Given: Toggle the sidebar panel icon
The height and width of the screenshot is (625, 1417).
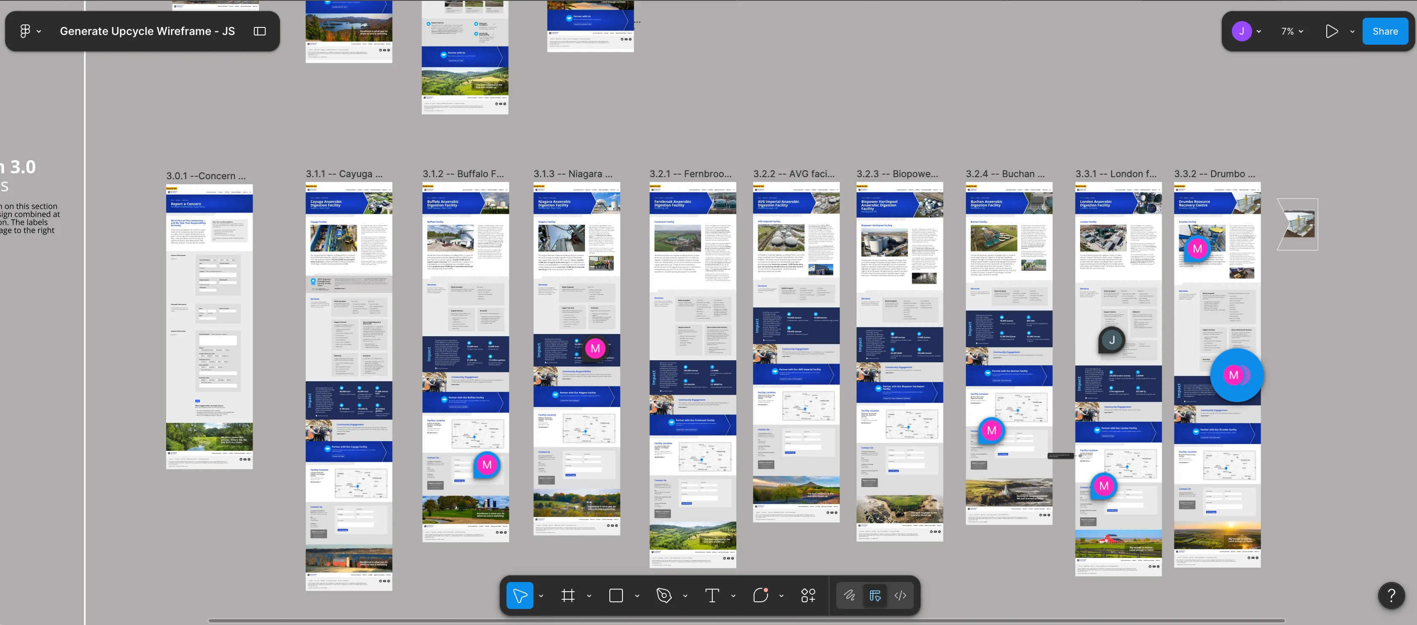Looking at the screenshot, I should pyautogui.click(x=260, y=31).
